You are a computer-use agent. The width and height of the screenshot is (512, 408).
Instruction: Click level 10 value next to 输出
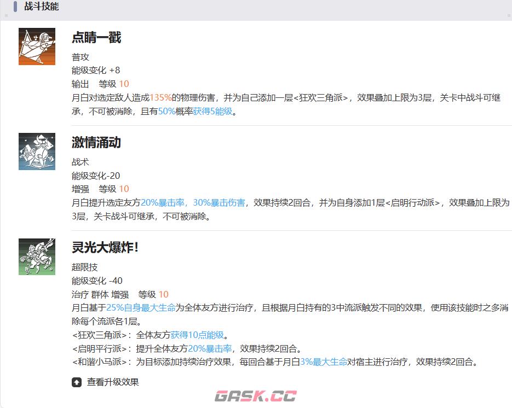coord(124,84)
